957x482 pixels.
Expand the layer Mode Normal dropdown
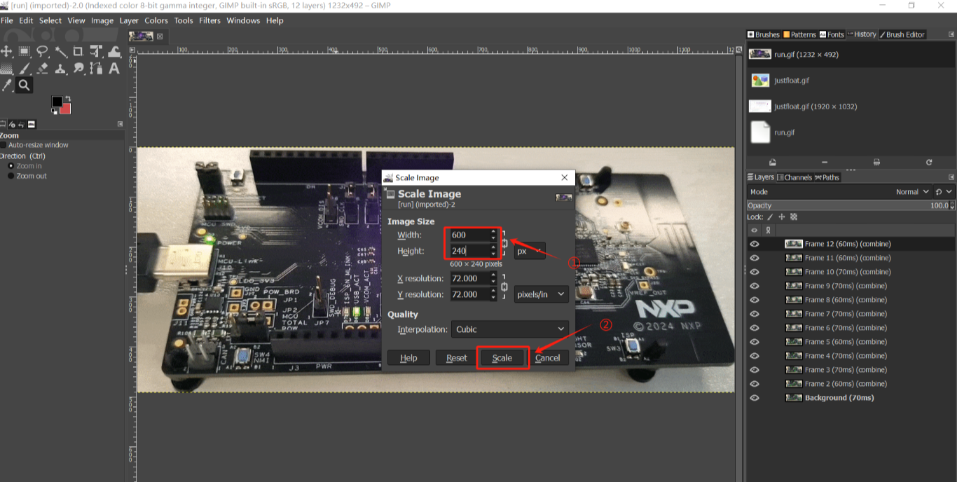(x=913, y=192)
